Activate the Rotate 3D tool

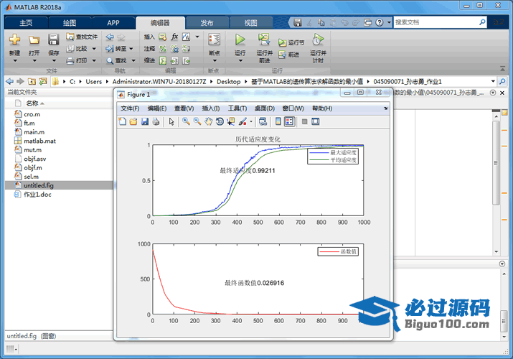click(220, 121)
